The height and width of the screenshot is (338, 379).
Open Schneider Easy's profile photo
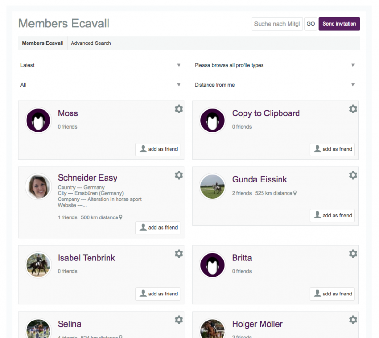(x=38, y=187)
